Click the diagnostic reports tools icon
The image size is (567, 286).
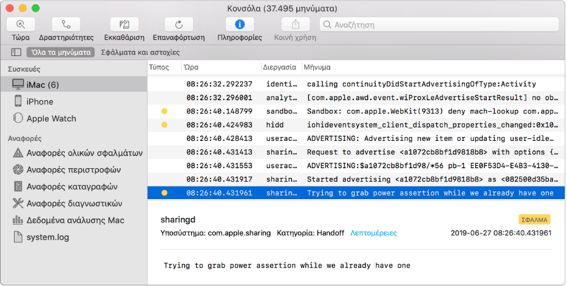click(18, 203)
